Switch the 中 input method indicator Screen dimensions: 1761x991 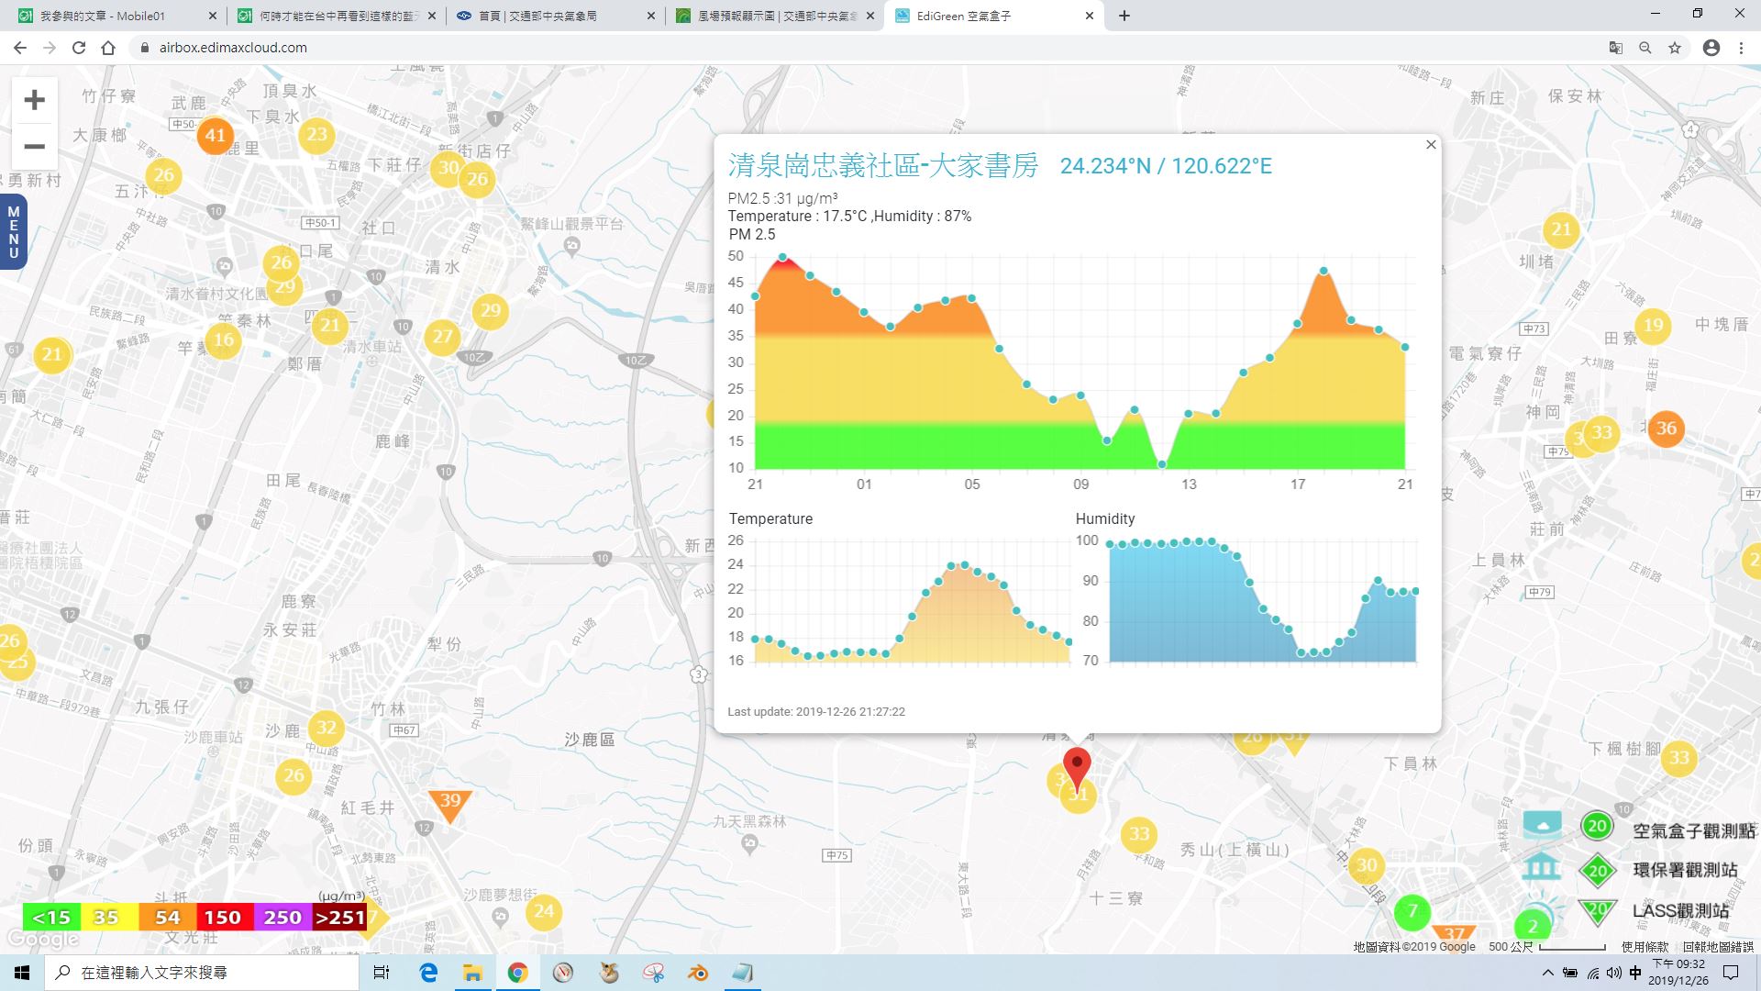click(1635, 973)
